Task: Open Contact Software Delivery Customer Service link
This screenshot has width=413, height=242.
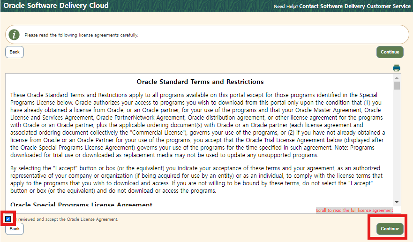Action: coord(355,6)
